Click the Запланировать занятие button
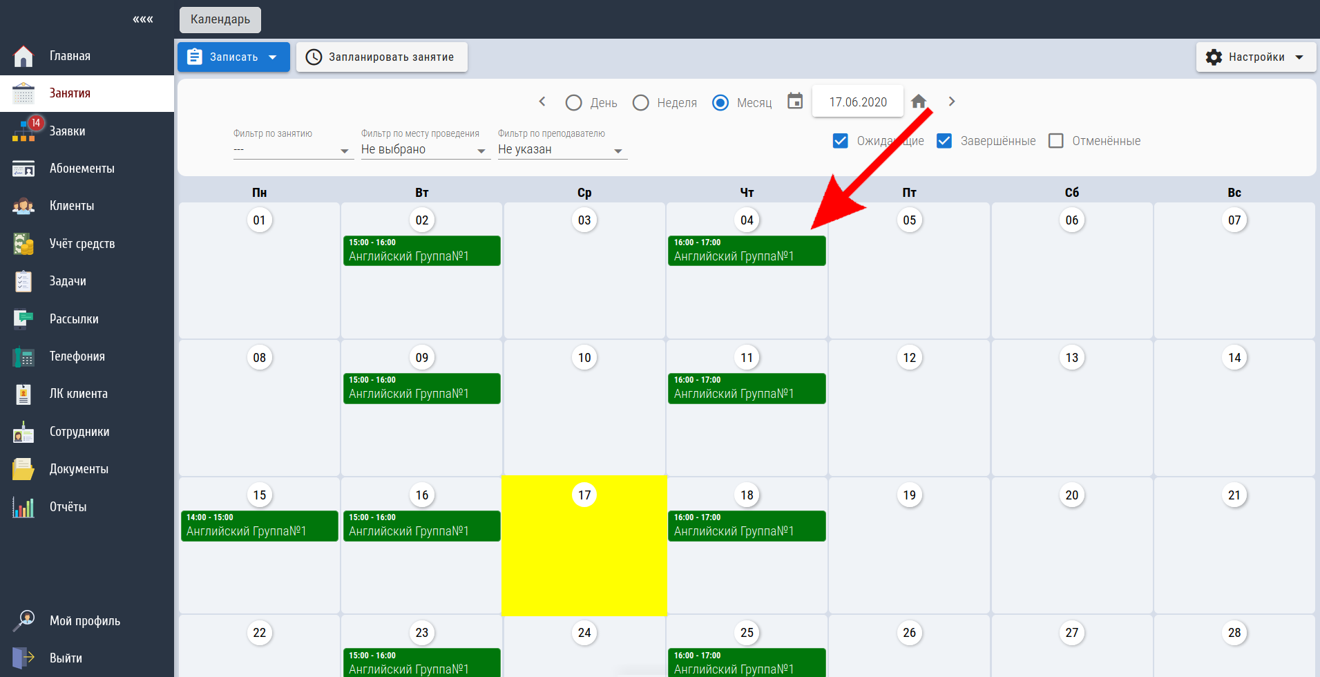The width and height of the screenshot is (1320, 677). (x=382, y=57)
